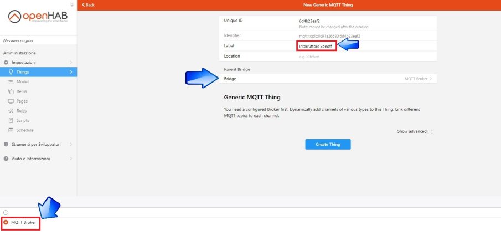Click the Location input field
The image size is (501, 235).
point(366,57)
